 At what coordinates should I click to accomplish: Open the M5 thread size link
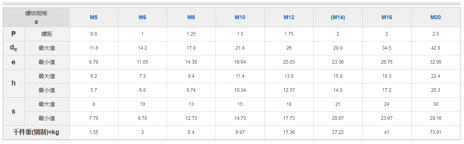(x=94, y=18)
